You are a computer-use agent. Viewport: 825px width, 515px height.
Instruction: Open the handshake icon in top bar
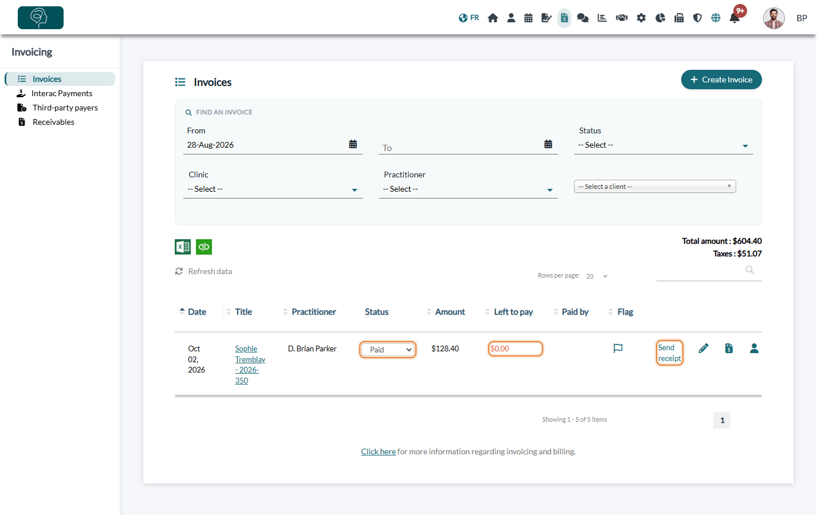click(622, 18)
